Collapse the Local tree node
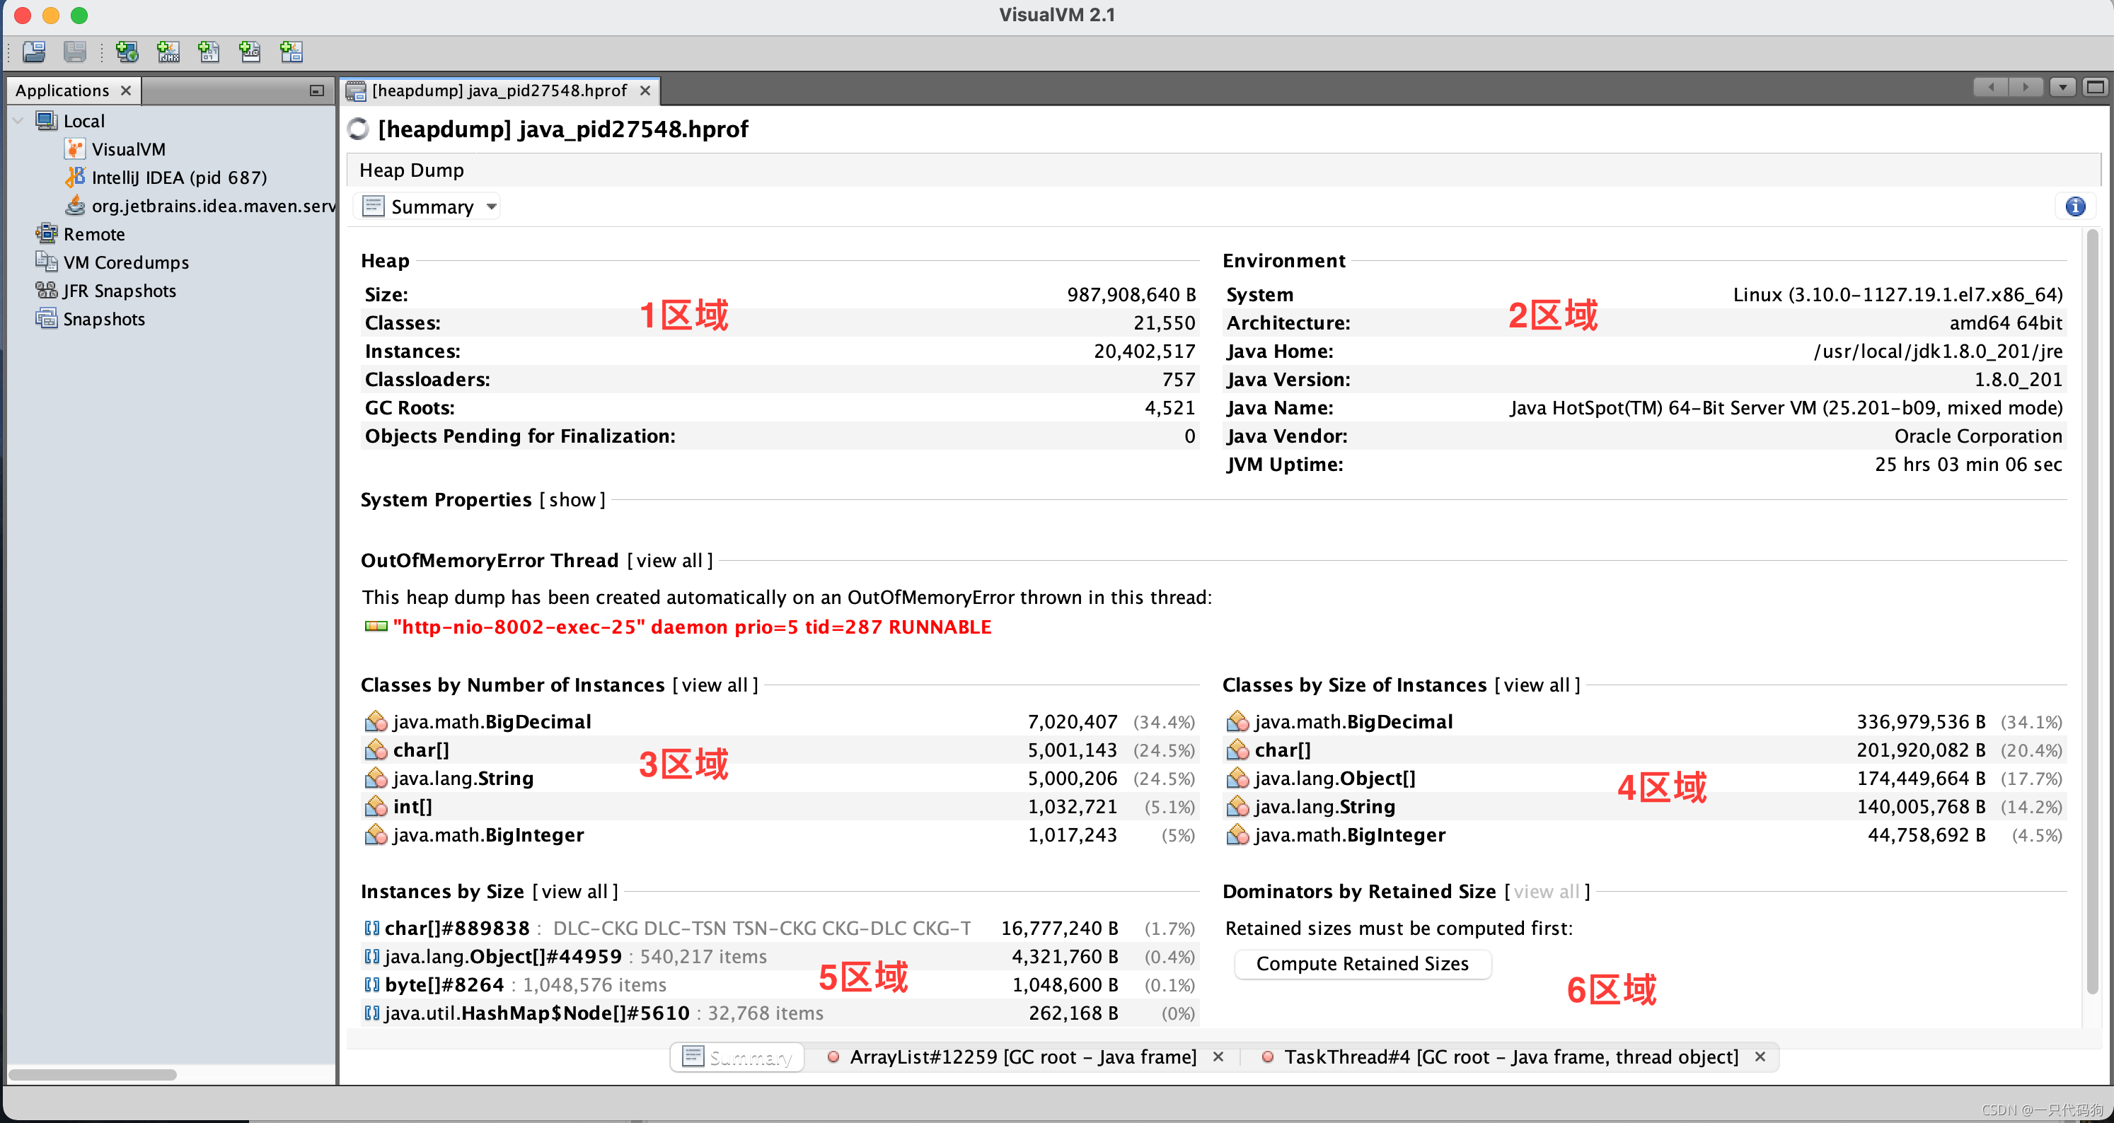The image size is (2114, 1123). coord(18,121)
